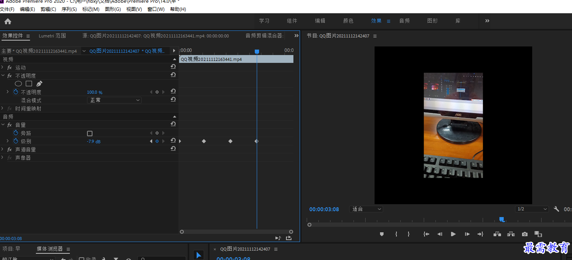Reset the 声道音量 effect
Viewport: 572px width, 260px height.
pos(173,149)
